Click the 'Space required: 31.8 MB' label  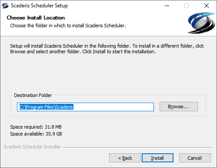[36, 127]
